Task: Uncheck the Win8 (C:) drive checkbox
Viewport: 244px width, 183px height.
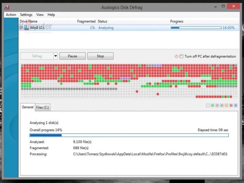Action: [21, 28]
